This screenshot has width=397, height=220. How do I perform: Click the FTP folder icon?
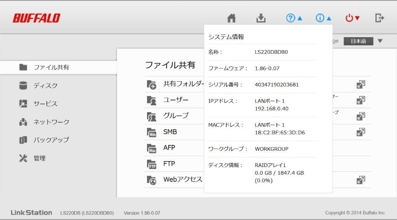coord(152,164)
